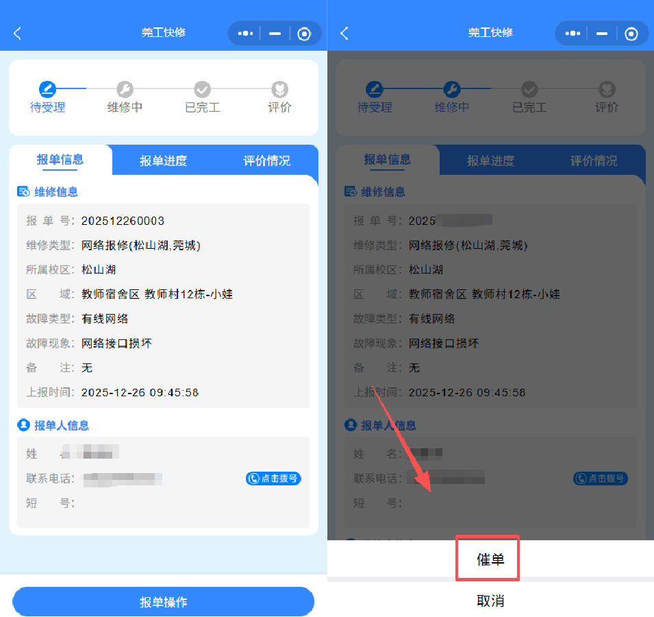Click the blue 报单操作 button
Image resolution: width=654 pixels, height=617 pixels.
(x=163, y=602)
